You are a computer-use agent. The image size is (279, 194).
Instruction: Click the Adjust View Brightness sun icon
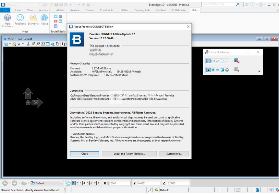click(19, 44)
